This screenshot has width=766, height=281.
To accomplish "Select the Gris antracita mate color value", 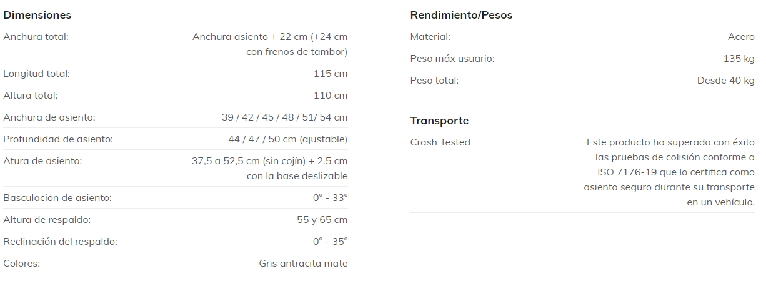I will pos(303,264).
